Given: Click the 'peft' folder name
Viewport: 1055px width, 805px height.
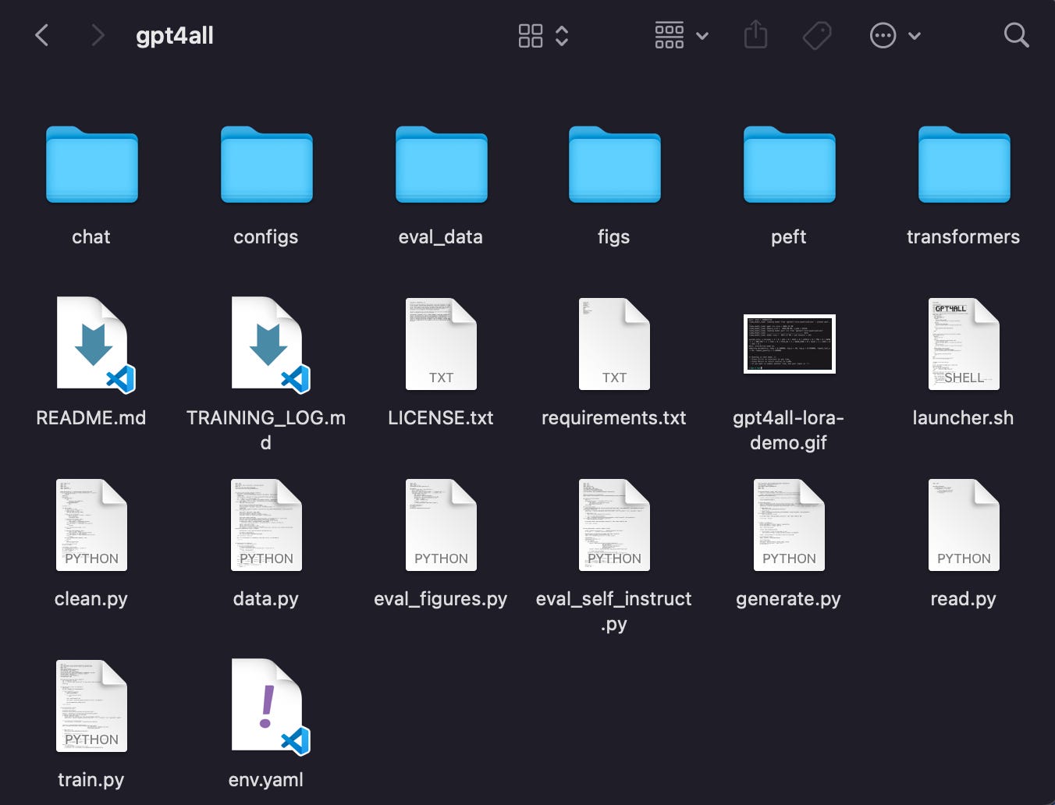Looking at the screenshot, I should pos(789,237).
